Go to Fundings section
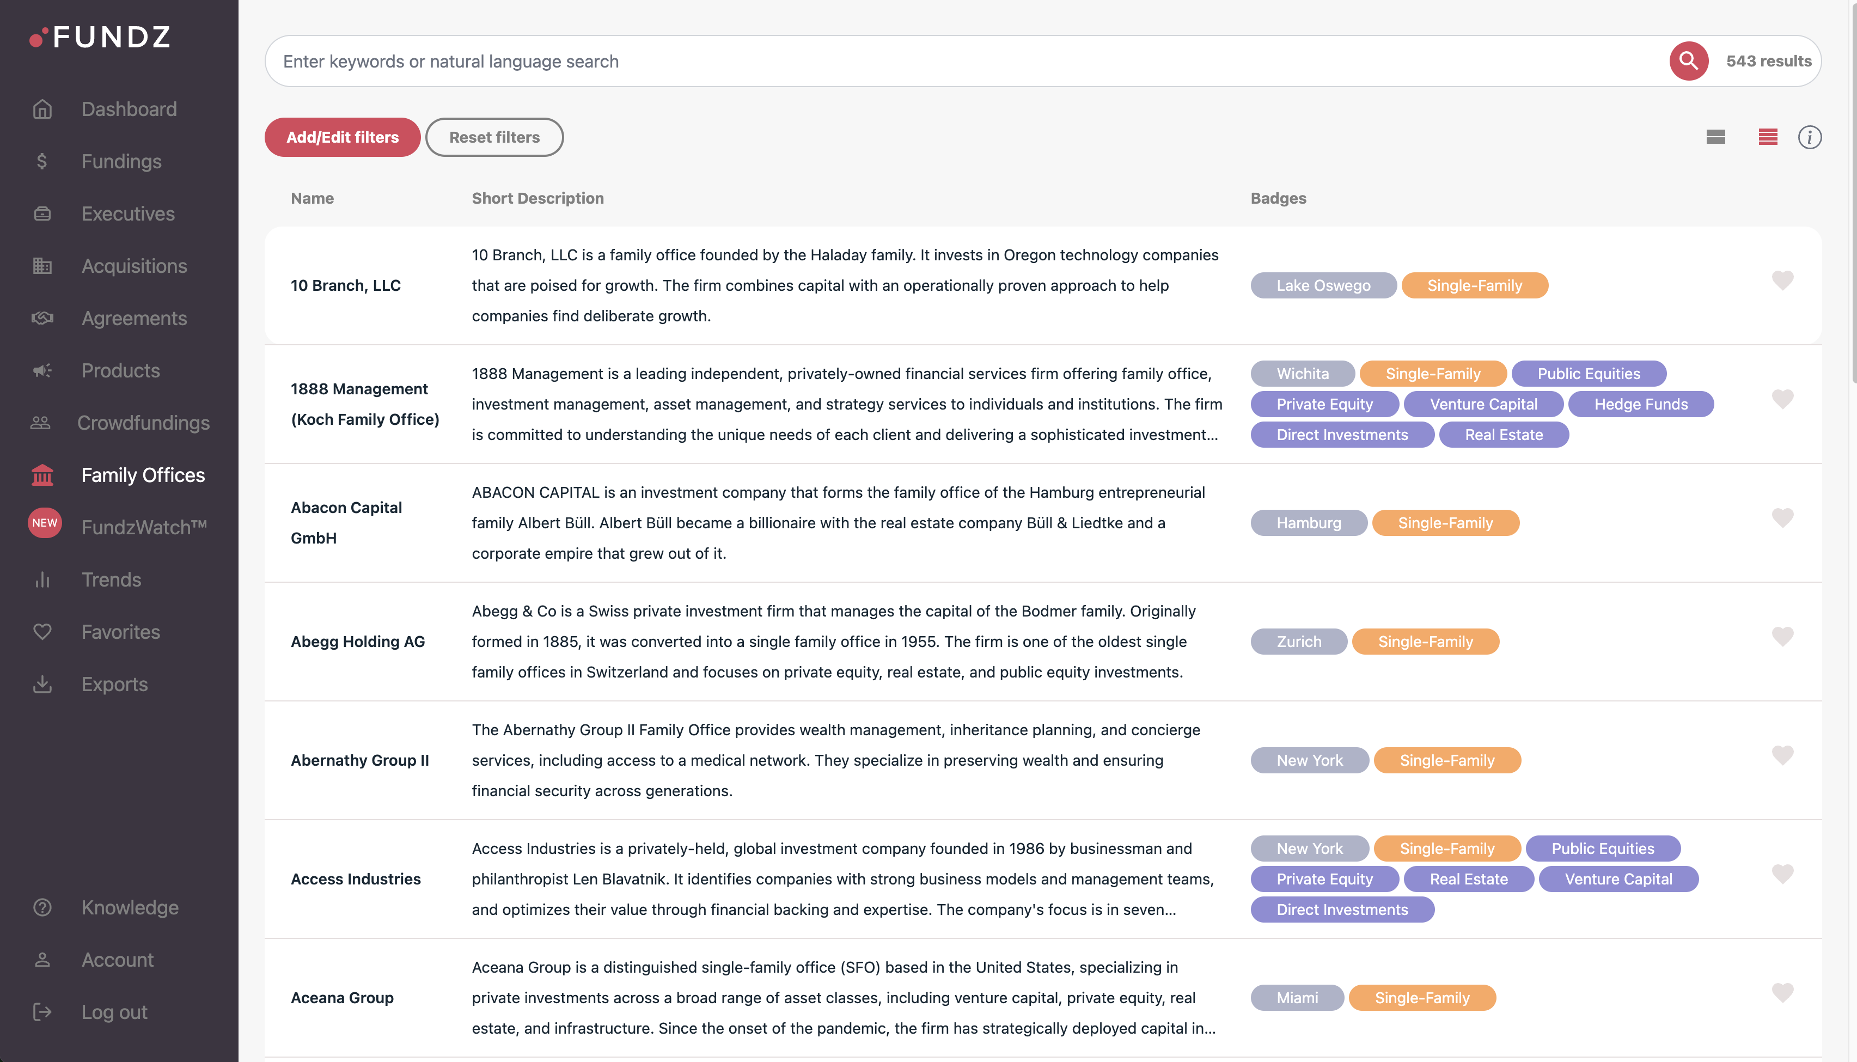The height and width of the screenshot is (1062, 1857). point(121,161)
